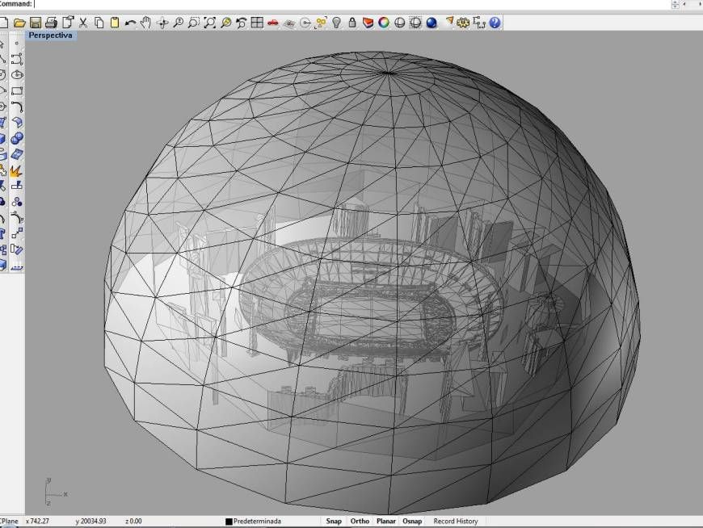Save the model with the floppy disk icon
The height and width of the screenshot is (528, 703).
click(36, 23)
